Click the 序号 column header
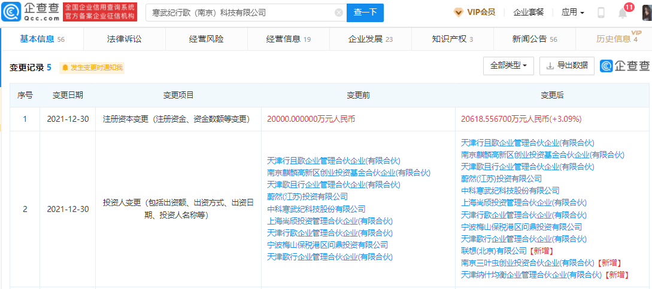Screen dimensions: 652x289 [25, 96]
